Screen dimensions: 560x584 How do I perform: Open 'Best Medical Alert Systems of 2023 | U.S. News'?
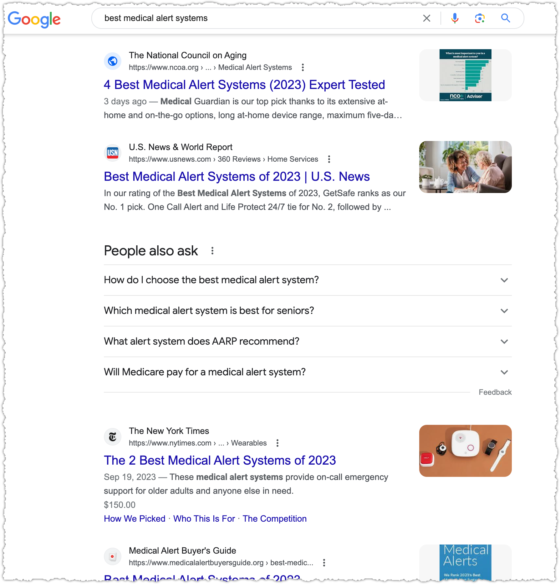(x=237, y=177)
